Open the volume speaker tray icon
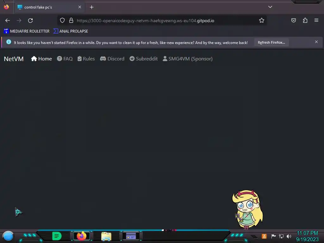The image size is (324, 243). [289, 236]
